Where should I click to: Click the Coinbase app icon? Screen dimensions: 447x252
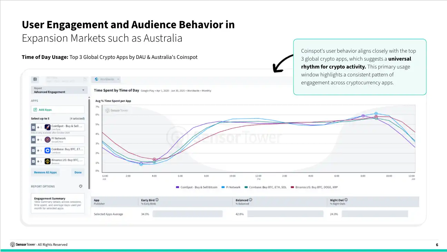(48, 151)
